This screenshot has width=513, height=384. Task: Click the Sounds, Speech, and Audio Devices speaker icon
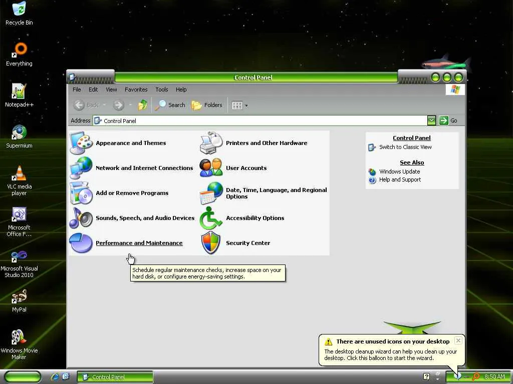click(81, 218)
